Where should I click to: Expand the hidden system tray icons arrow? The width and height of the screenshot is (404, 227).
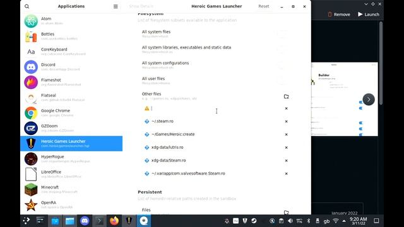point(344,221)
